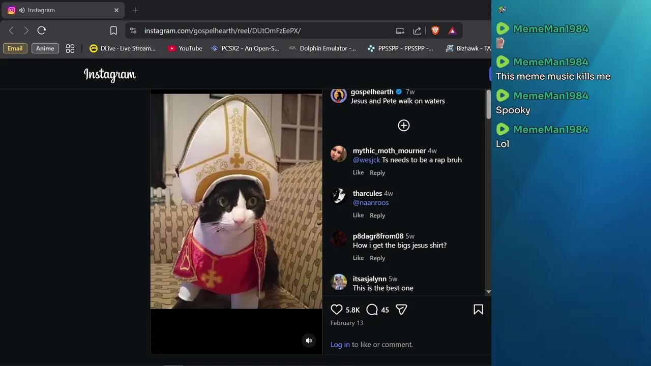Open Brave Shields lion icon

[x=435, y=30]
